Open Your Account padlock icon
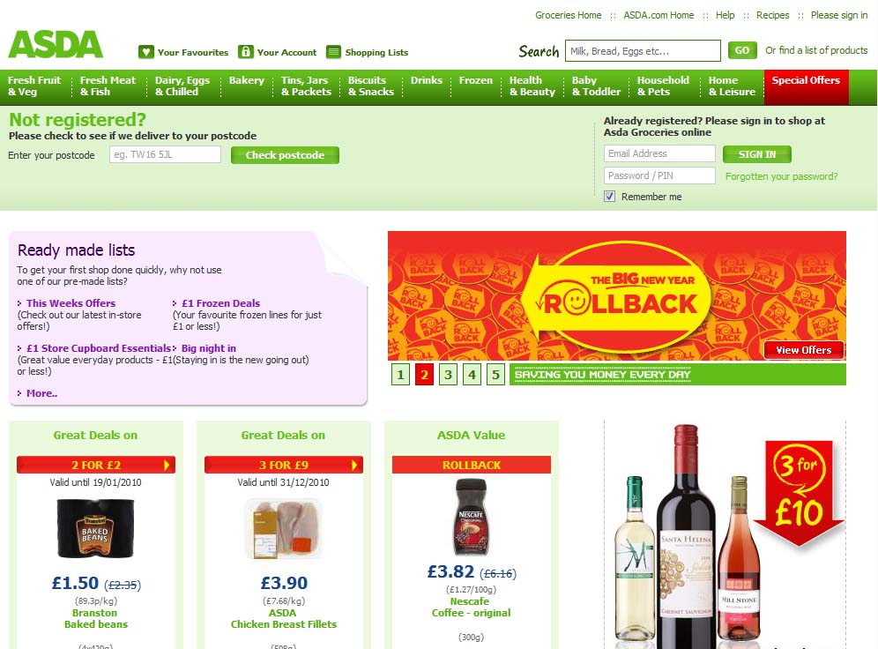Viewport: 878px width, 649px height. [245, 51]
